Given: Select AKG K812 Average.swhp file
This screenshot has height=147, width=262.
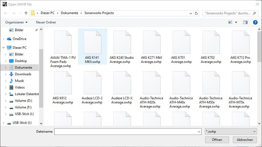Looking at the screenshot, I should [63, 88].
